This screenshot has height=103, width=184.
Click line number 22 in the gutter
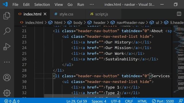(24, 37)
